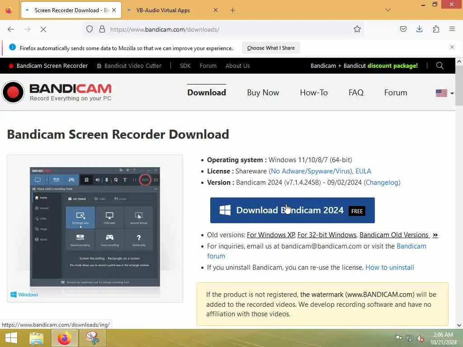Open Forum in the main navigation
Screen dimensions: 463x347
(396, 93)
